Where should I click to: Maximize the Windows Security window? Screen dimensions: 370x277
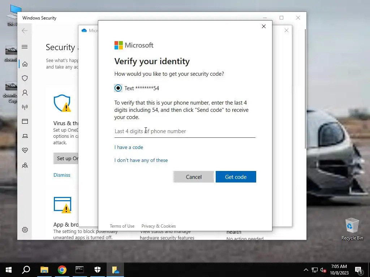pyautogui.click(x=281, y=18)
